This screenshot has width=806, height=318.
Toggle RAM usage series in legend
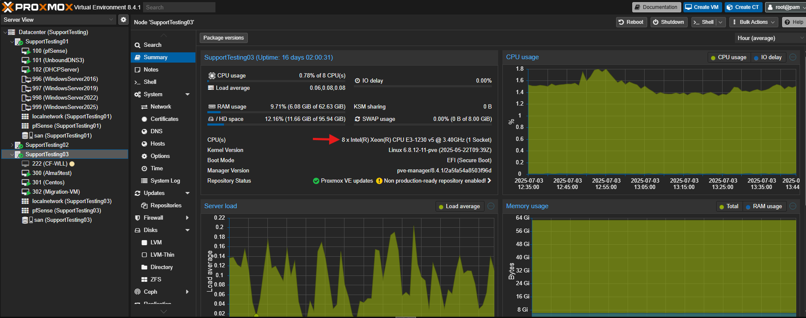coord(764,206)
